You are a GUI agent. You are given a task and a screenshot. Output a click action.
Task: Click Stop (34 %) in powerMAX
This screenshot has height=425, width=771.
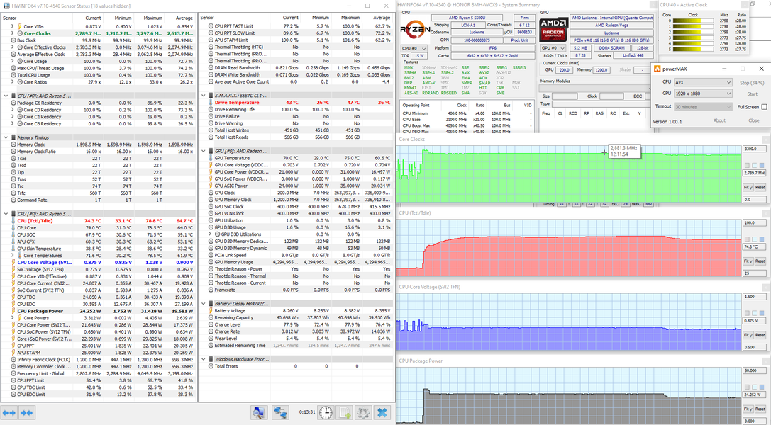click(x=752, y=83)
